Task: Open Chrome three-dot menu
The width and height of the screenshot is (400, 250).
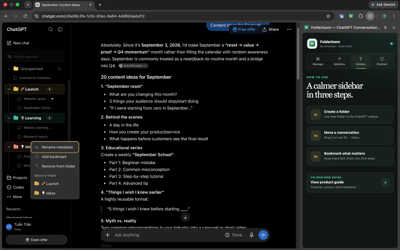Action: [x=394, y=16]
